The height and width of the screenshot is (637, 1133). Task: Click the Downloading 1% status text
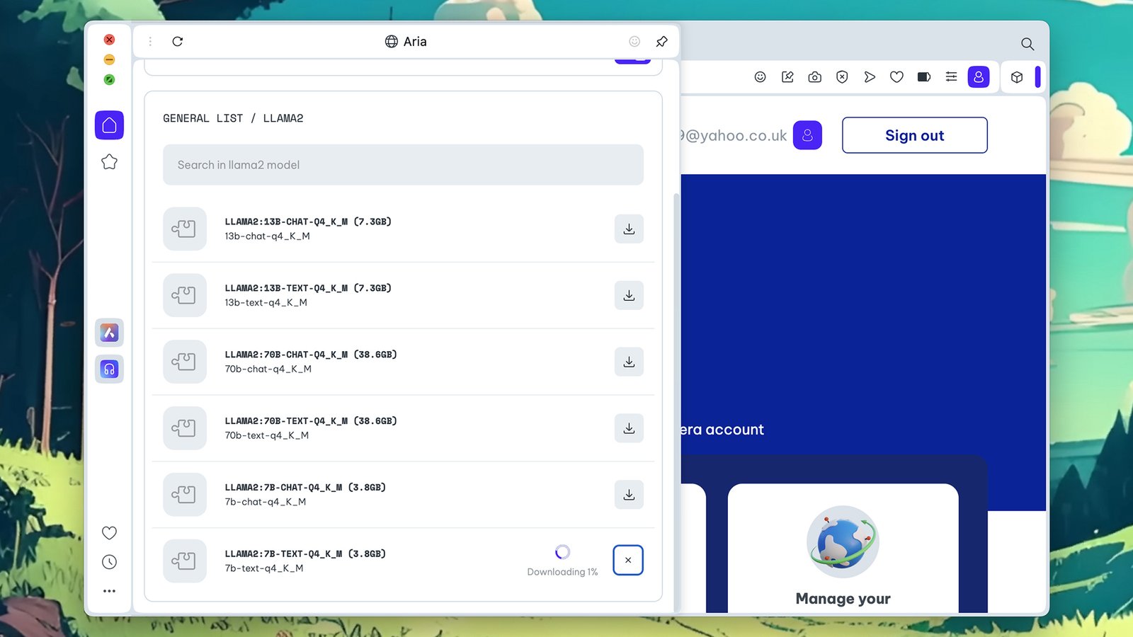(562, 572)
